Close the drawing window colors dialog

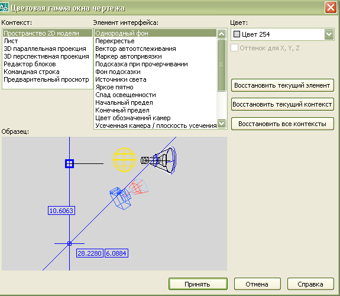pyautogui.click(x=331, y=8)
